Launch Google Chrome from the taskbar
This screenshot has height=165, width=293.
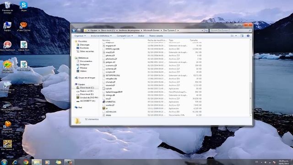[x=26, y=162]
